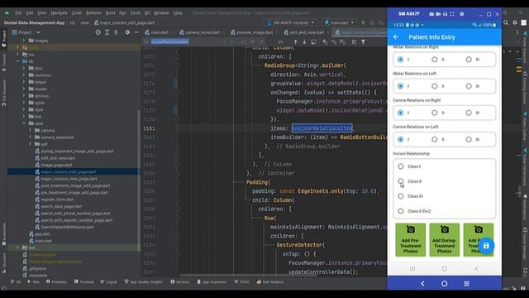The height and width of the screenshot is (298, 529).
Task: Open the Build menu
Action: point(110,13)
